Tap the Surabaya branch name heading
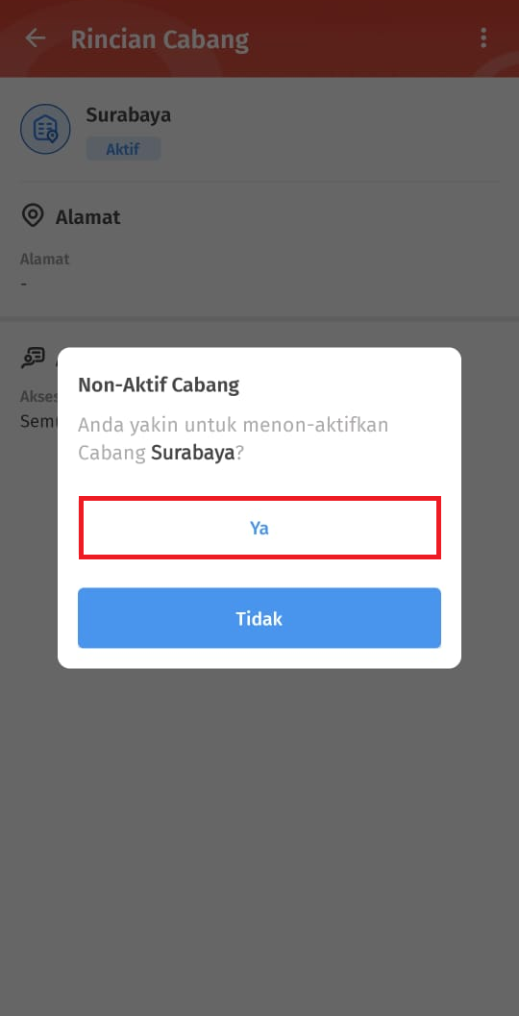Image resolution: width=519 pixels, height=1016 pixels. pos(128,115)
